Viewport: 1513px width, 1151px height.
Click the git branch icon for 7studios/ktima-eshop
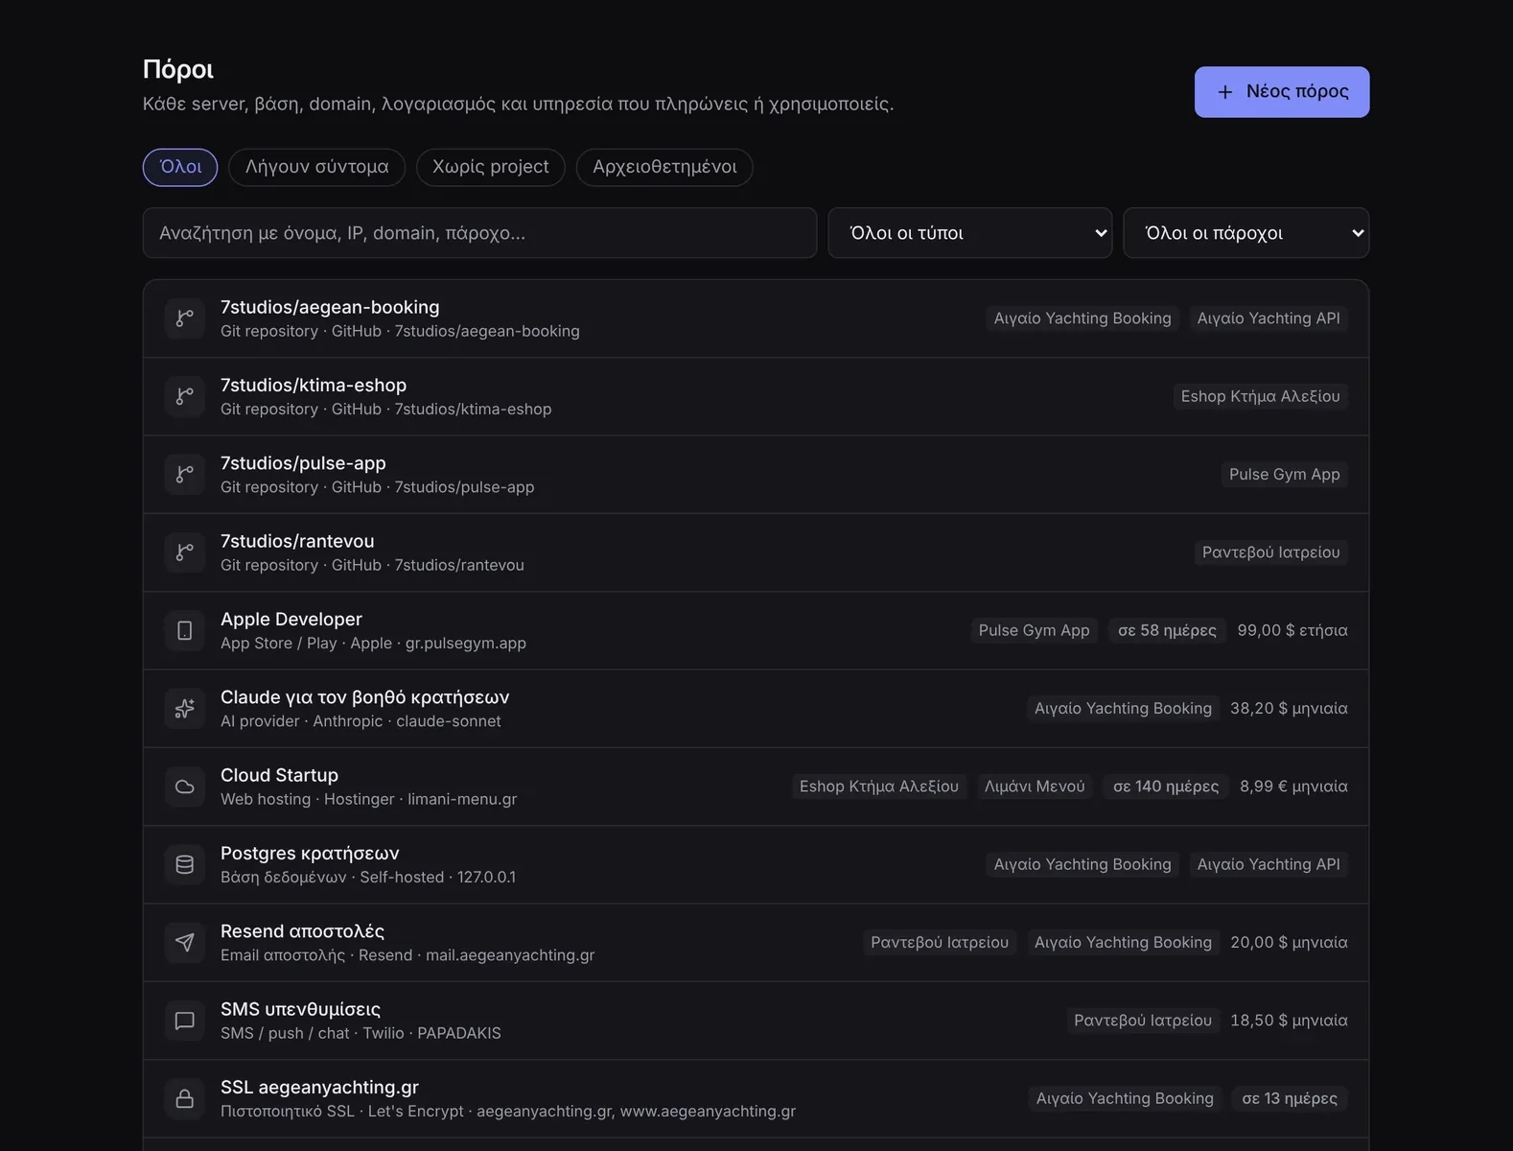click(x=185, y=396)
